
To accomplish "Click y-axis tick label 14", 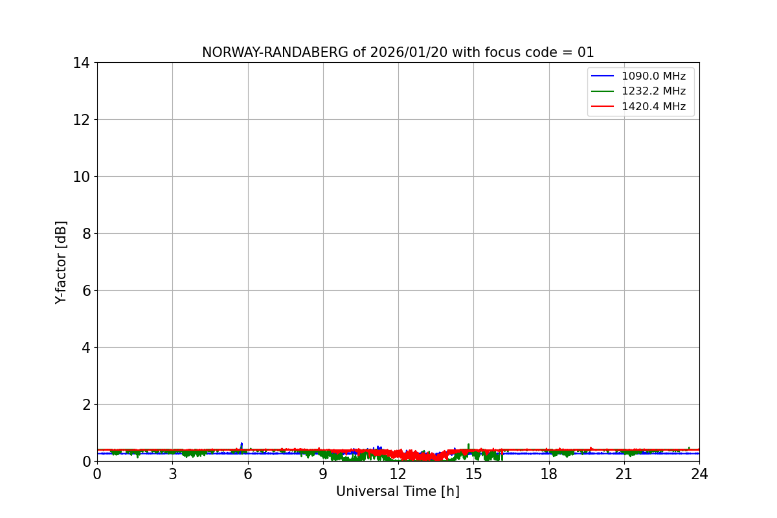I will pyautogui.click(x=81, y=63).
